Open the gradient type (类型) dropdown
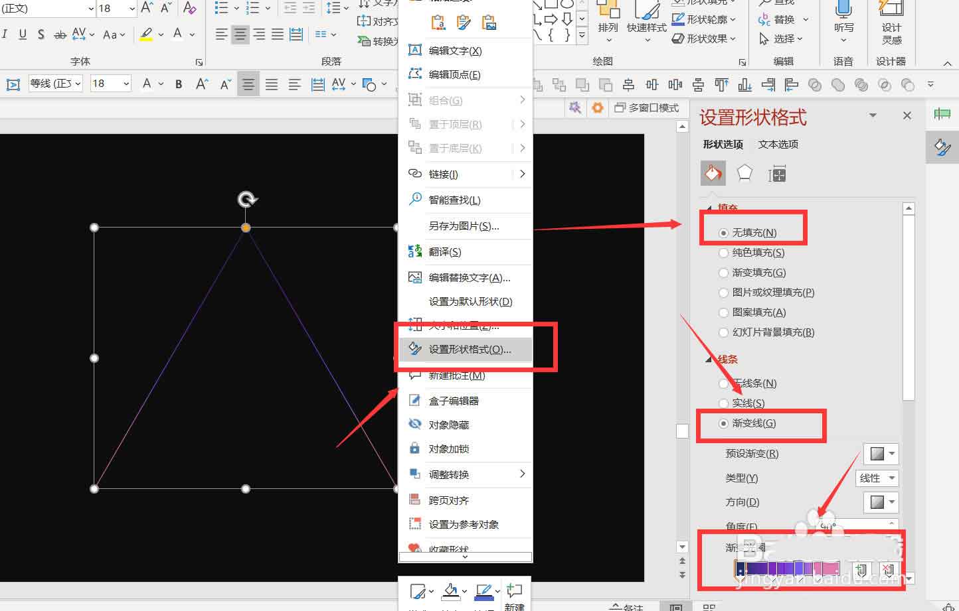 click(x=877, y=478)
